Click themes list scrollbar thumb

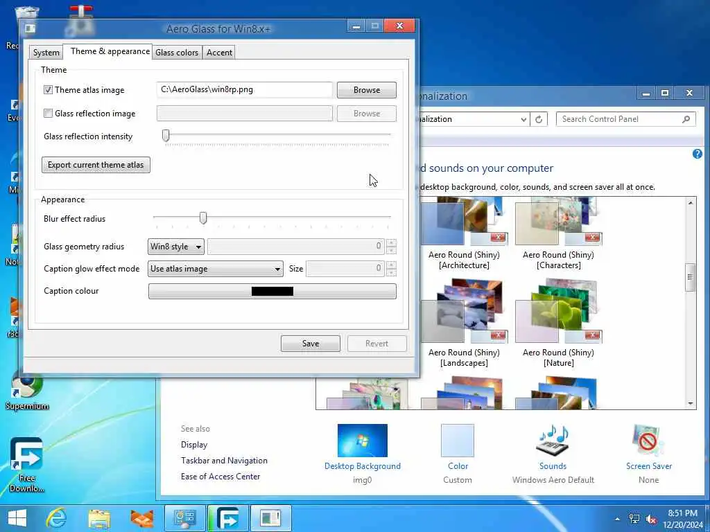pyautogui.click(x=690, y=277)
